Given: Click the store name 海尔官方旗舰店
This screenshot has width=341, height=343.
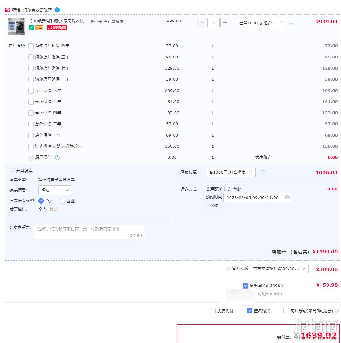Looking at the screenshot, I should pyautogui.click(x=38, y=10).
